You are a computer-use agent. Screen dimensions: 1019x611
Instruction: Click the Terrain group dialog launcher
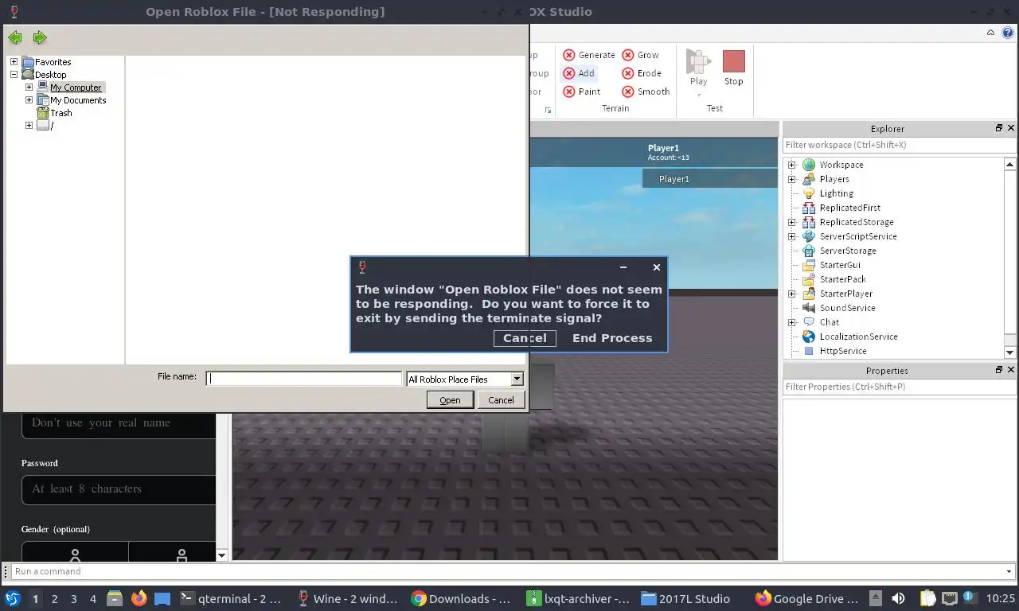[547, 110]
